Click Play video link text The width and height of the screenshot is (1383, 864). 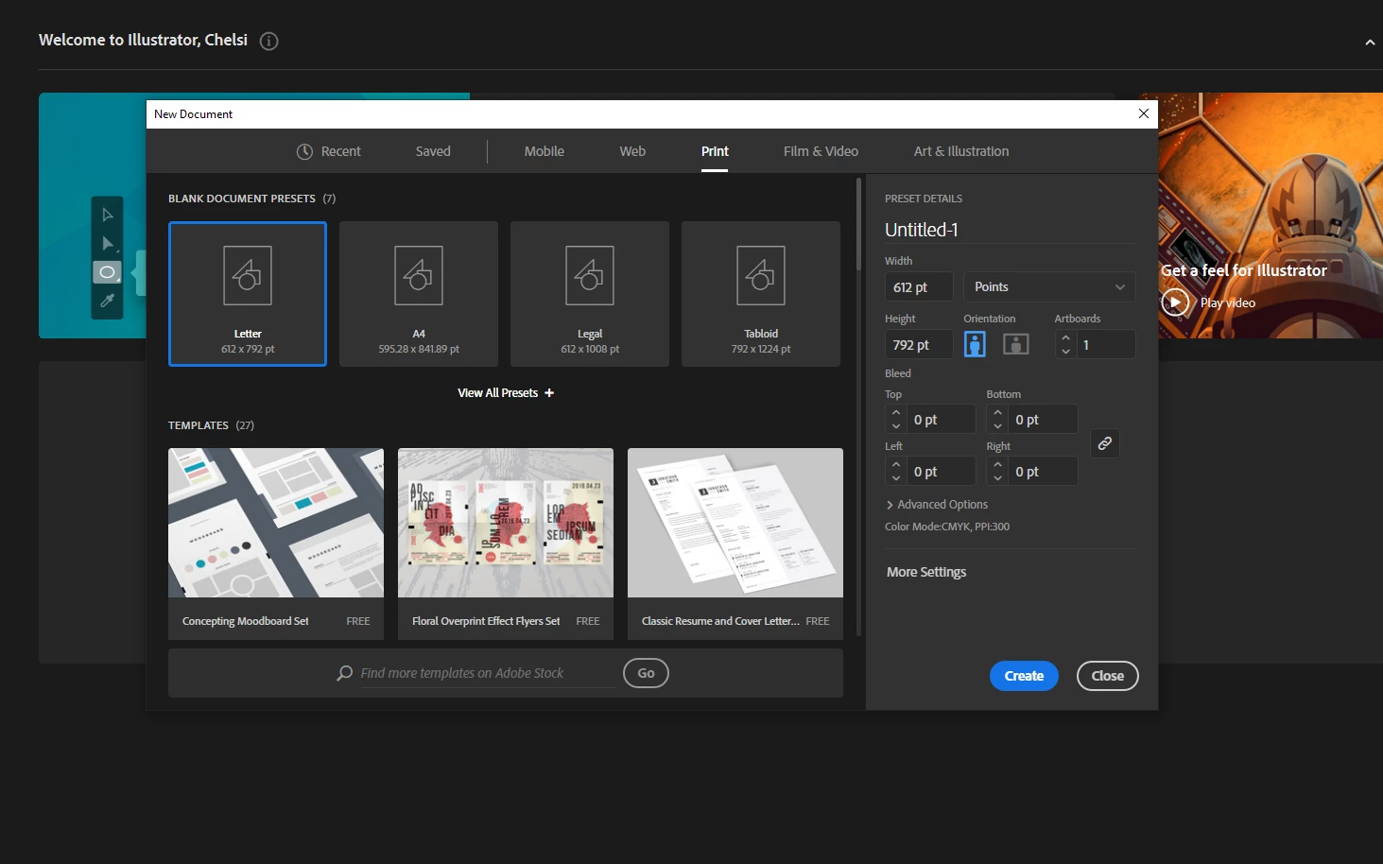1228,302
